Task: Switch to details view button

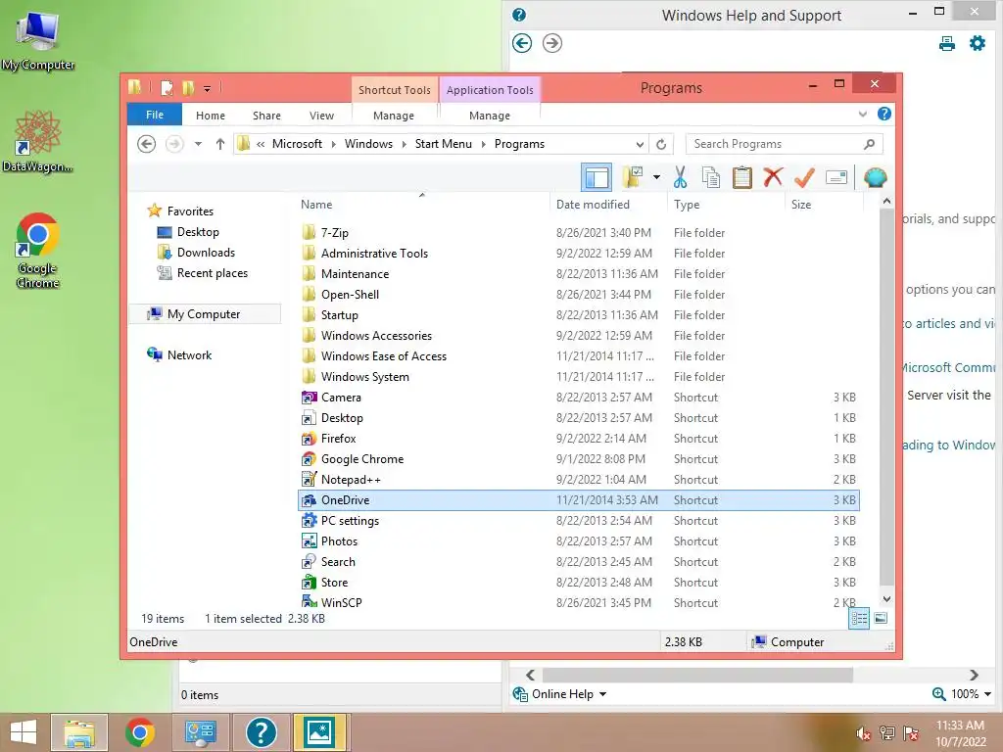Action: pos(859,619)
